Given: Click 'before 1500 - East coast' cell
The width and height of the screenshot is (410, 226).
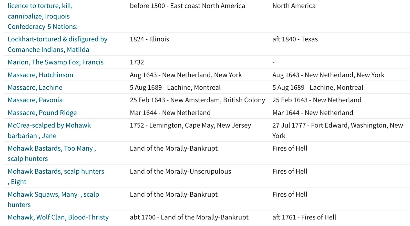Looking at the screenshot, I should [187, 6].
